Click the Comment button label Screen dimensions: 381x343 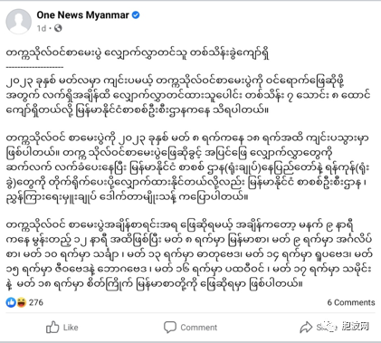(199, 328)
